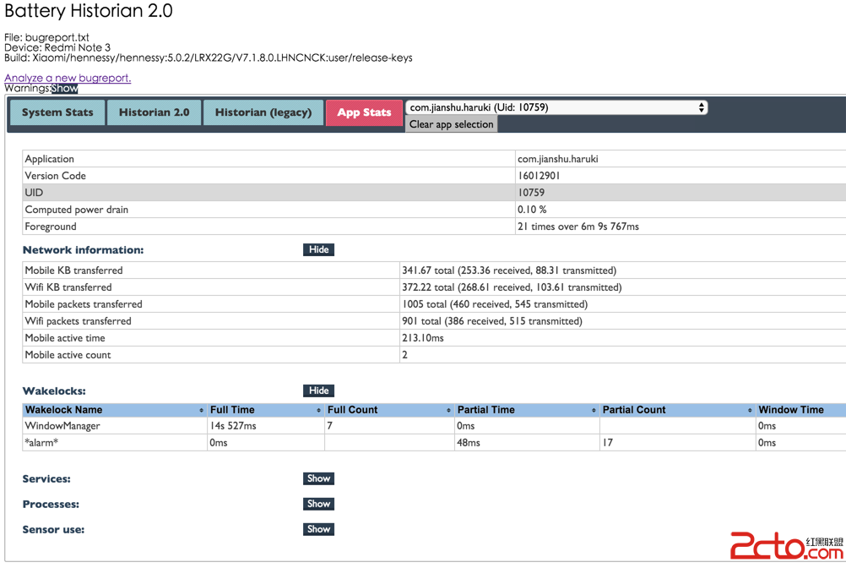Click the Window Time column header
The image size is (846, 568).
coord(790,410)
